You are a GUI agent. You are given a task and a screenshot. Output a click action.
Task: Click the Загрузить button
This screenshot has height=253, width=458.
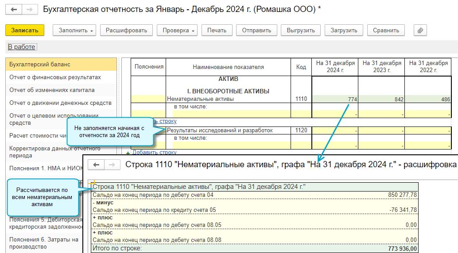pyautogui.click(x=344, y=30)
